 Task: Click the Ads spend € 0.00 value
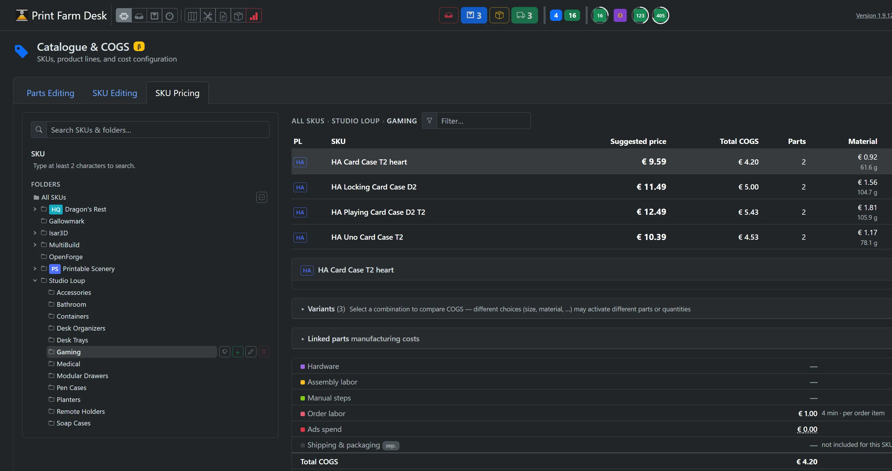coord(807,429)
